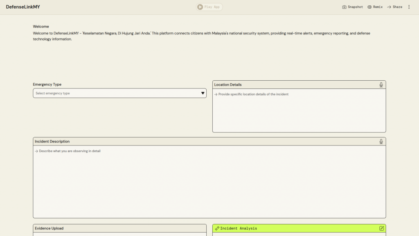Click the Location Details header label
The height and width of the screenshot is (236, 419).
[228, 85]
